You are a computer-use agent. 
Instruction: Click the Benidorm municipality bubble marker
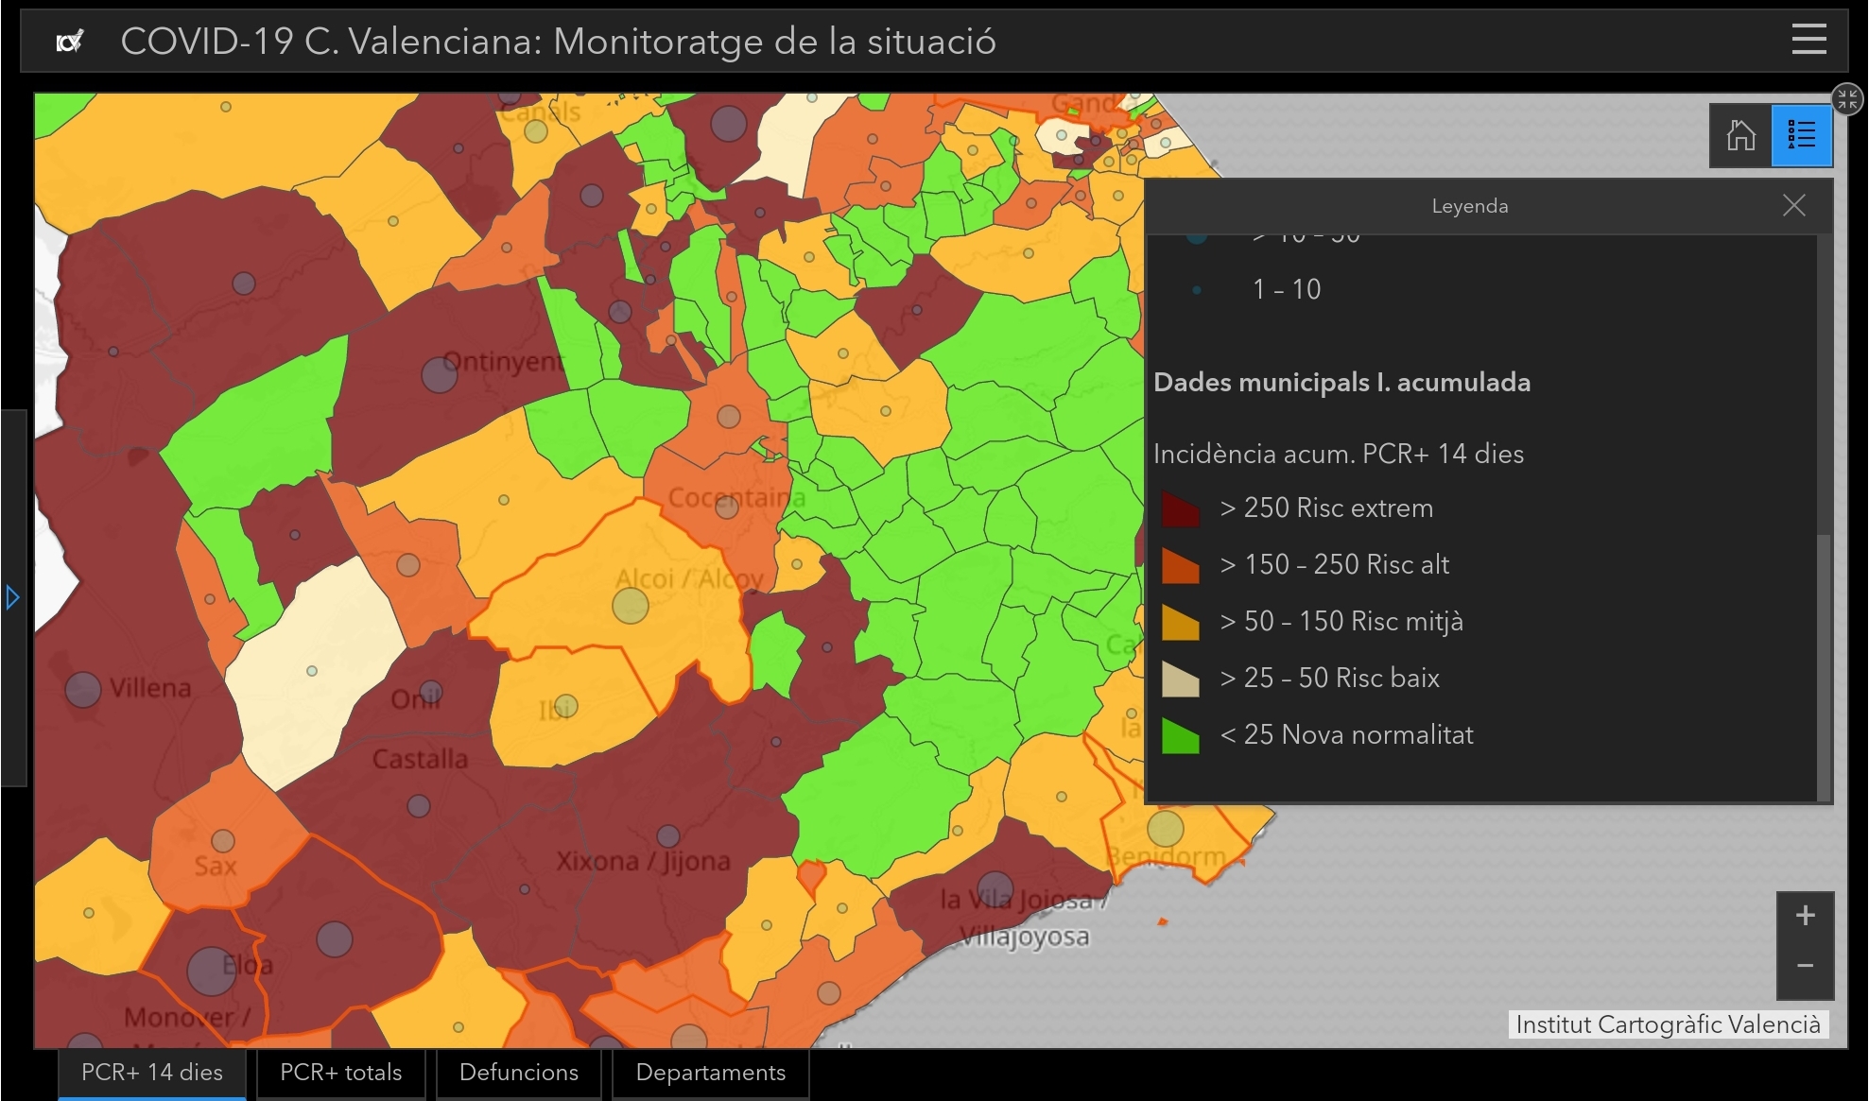click(x=1165, y=829)
